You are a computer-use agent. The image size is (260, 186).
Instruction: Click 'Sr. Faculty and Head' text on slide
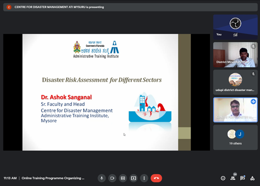pyautogui.click(x=63, y=104)
